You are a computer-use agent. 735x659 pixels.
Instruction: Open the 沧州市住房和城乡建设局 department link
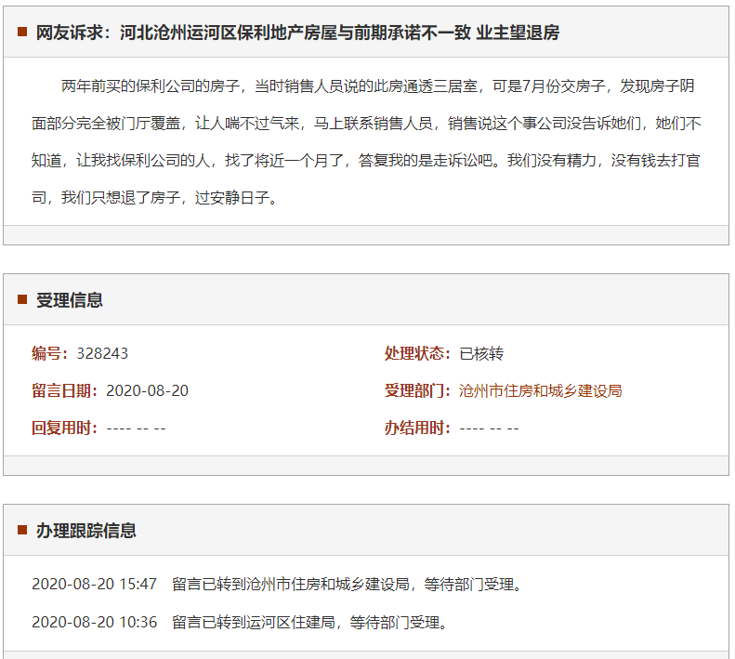click(540, 390)
